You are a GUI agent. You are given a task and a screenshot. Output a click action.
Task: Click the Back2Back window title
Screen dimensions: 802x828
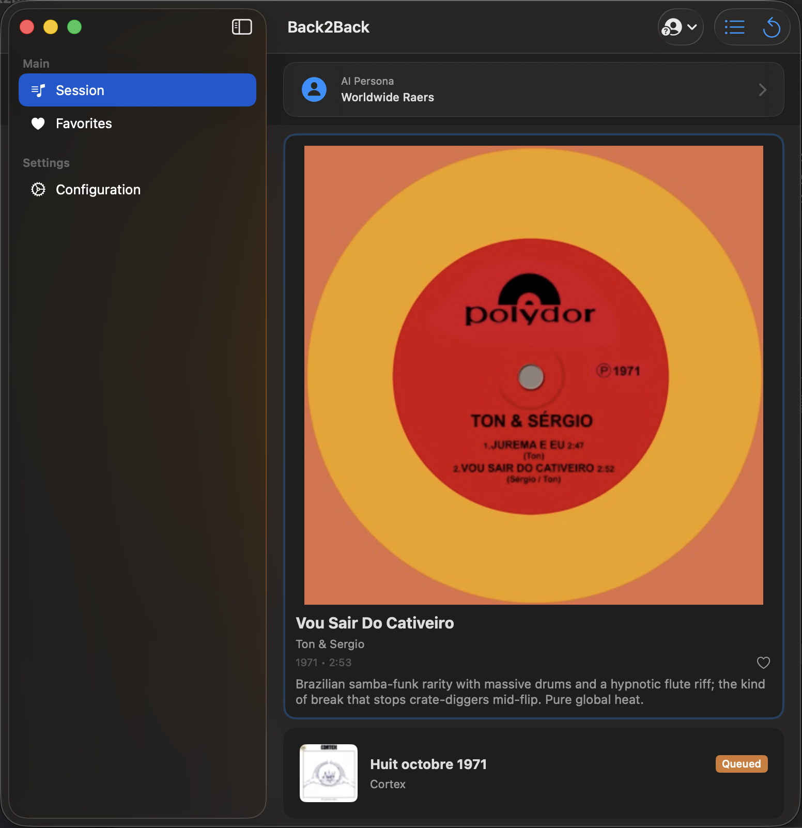coord(328,27)
